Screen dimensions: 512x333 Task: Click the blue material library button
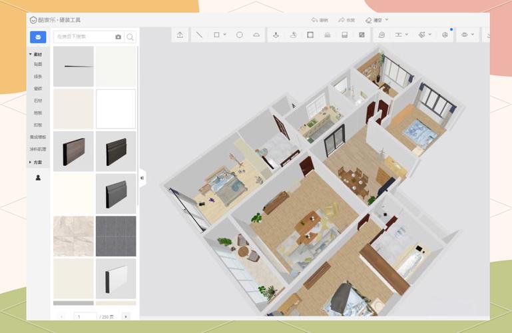(38, 37)
